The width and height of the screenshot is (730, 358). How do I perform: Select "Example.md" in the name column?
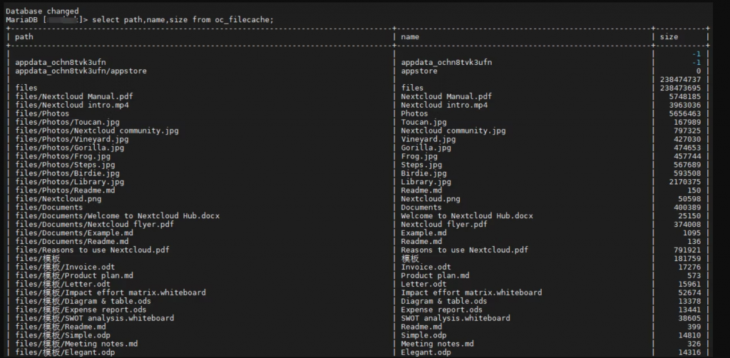point(423,233)
